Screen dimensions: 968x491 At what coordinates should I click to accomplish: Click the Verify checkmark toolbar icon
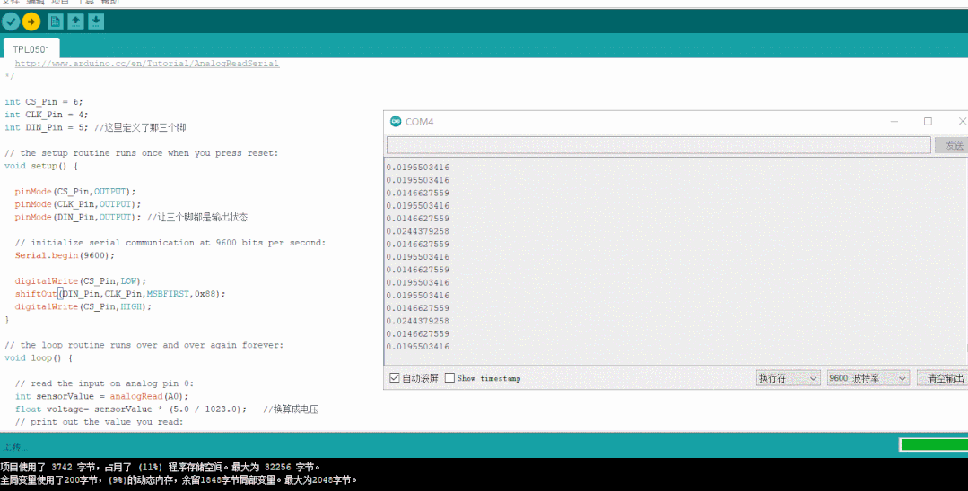tap(11, 22)
